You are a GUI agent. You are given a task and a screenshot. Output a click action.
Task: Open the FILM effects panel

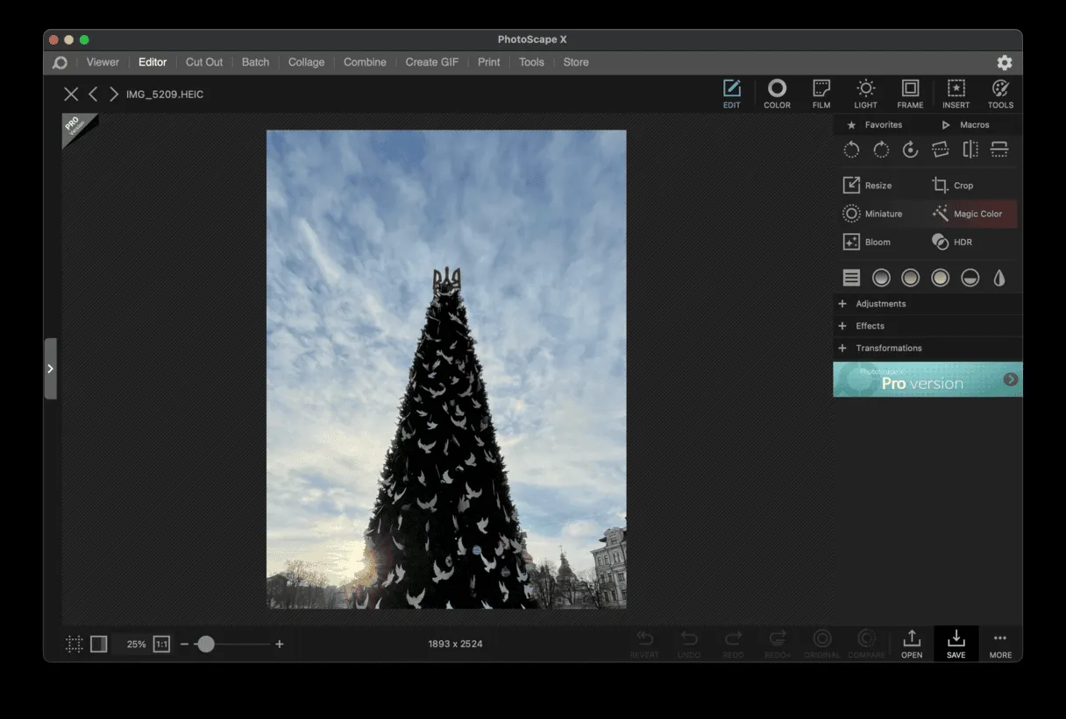(821, 94)
